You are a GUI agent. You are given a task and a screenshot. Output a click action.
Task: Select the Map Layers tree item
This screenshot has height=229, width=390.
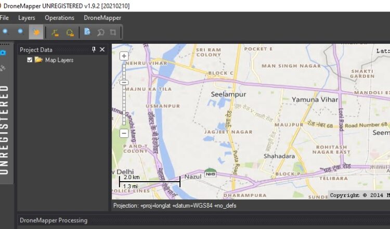click(59, 60)
